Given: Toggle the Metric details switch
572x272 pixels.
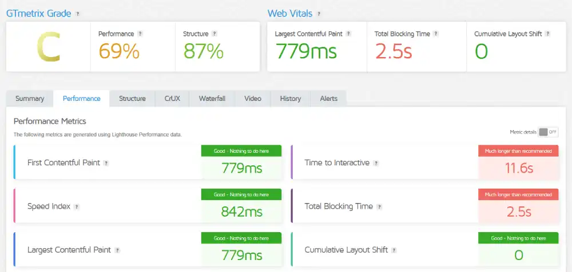Looking at the screenshot, I should tap(548, 132).
